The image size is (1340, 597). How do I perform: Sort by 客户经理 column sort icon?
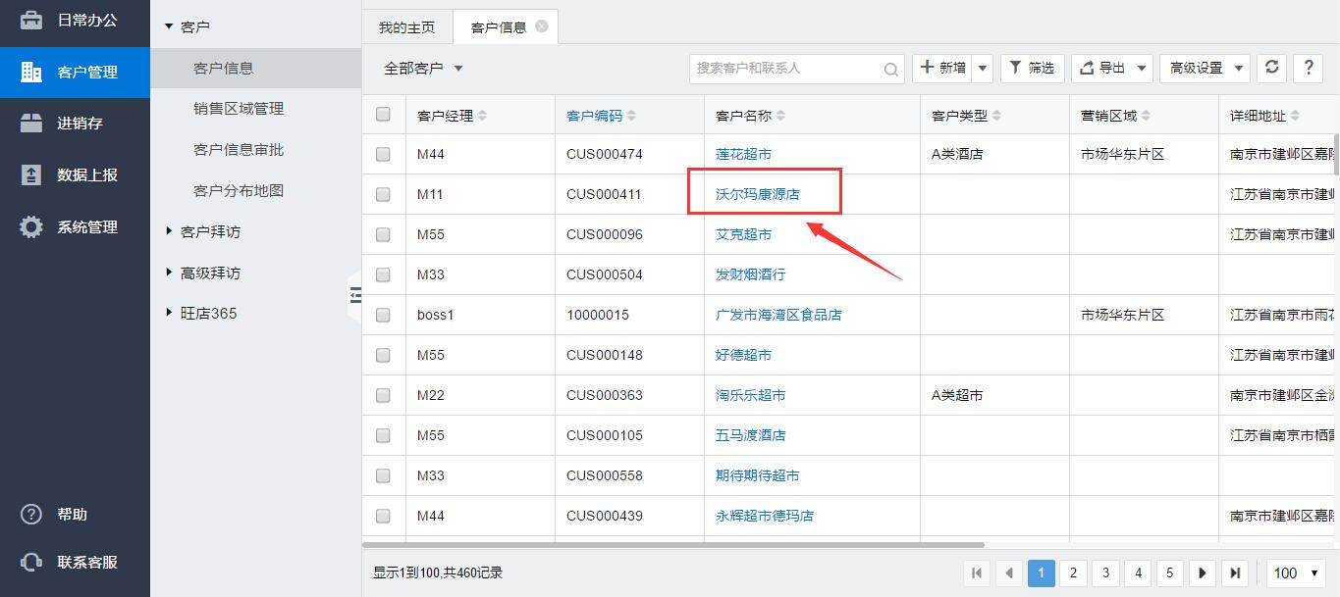tap(482, 116)
